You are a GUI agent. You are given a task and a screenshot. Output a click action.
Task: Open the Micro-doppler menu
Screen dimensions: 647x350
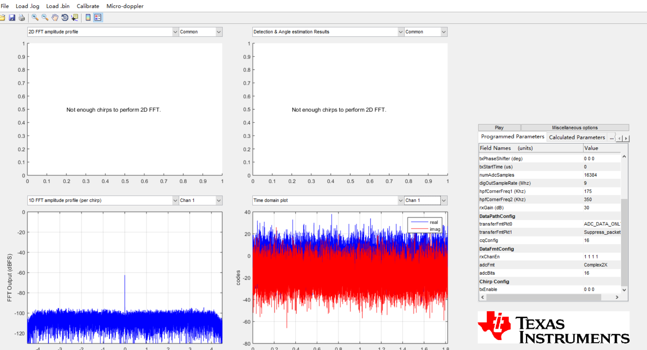(125, 6)
